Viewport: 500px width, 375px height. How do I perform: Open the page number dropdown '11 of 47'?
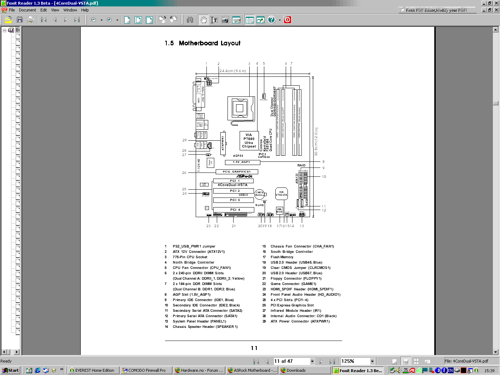coord(312,361)
